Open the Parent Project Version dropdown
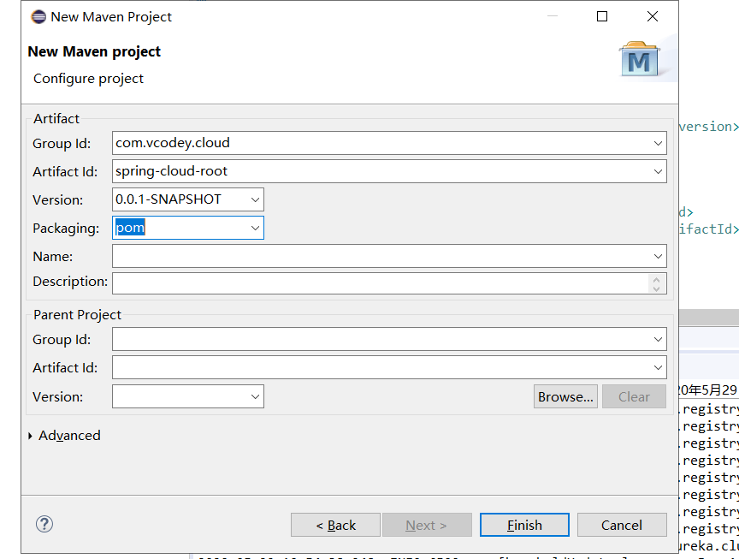 (254, 396)
